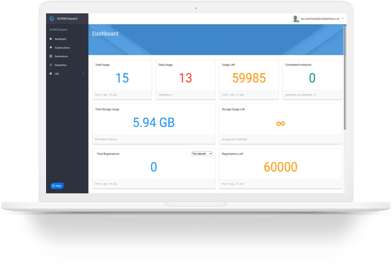Click the SCORM Dispatch sidebar section header
This screenshot has height=269, width=392.
click(58, 30)
